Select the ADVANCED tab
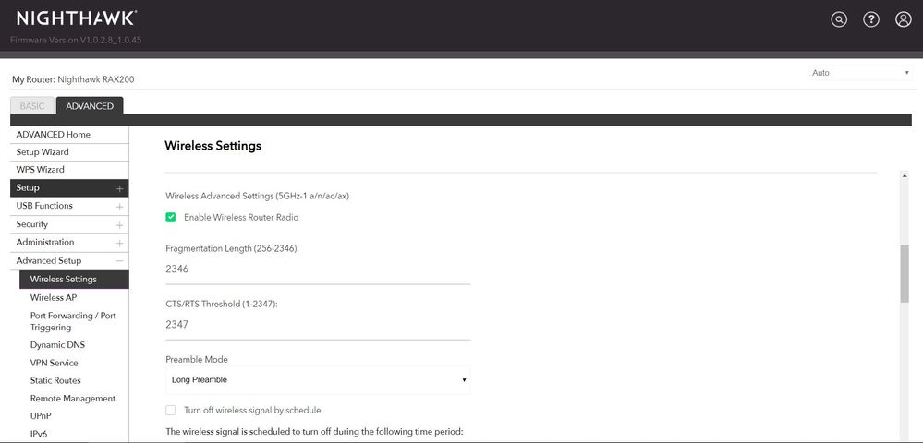Image resolution: width=923 pixels, height=443 pixels. tap(90, 106)
